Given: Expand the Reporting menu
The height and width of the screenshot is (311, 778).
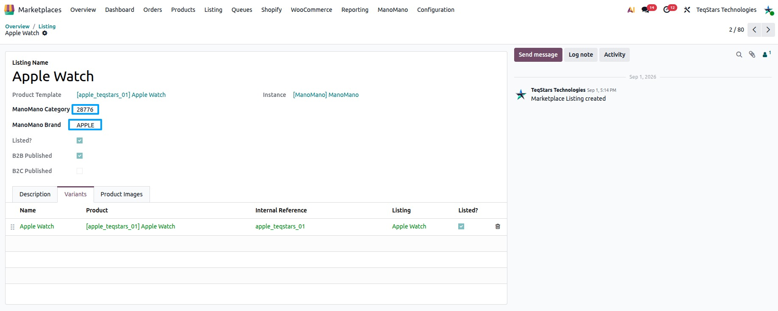Looking at the screenshot, I should click(x=355, y=10).
